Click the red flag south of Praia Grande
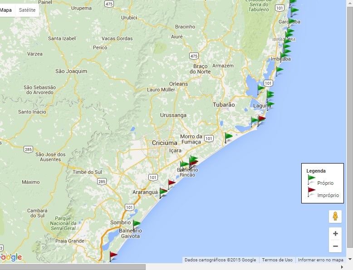The height and width of the screenshot is (270, 353). pyautogui.click(x=113, y=256)
